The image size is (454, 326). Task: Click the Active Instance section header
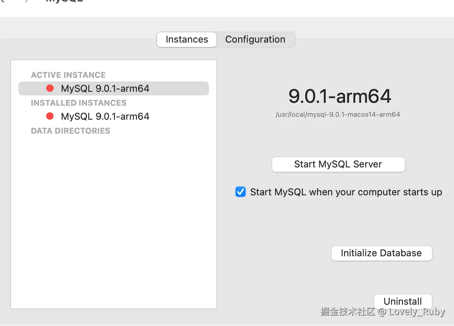(68, 75)
